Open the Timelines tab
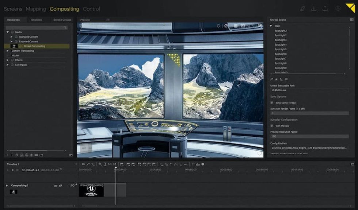The image size is (358, 210). tap(36, 20)
